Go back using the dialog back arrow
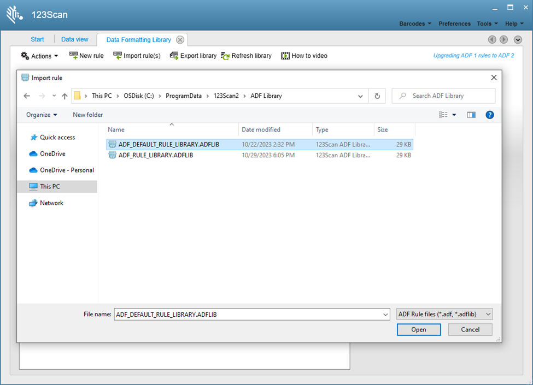 click(27, 96)
